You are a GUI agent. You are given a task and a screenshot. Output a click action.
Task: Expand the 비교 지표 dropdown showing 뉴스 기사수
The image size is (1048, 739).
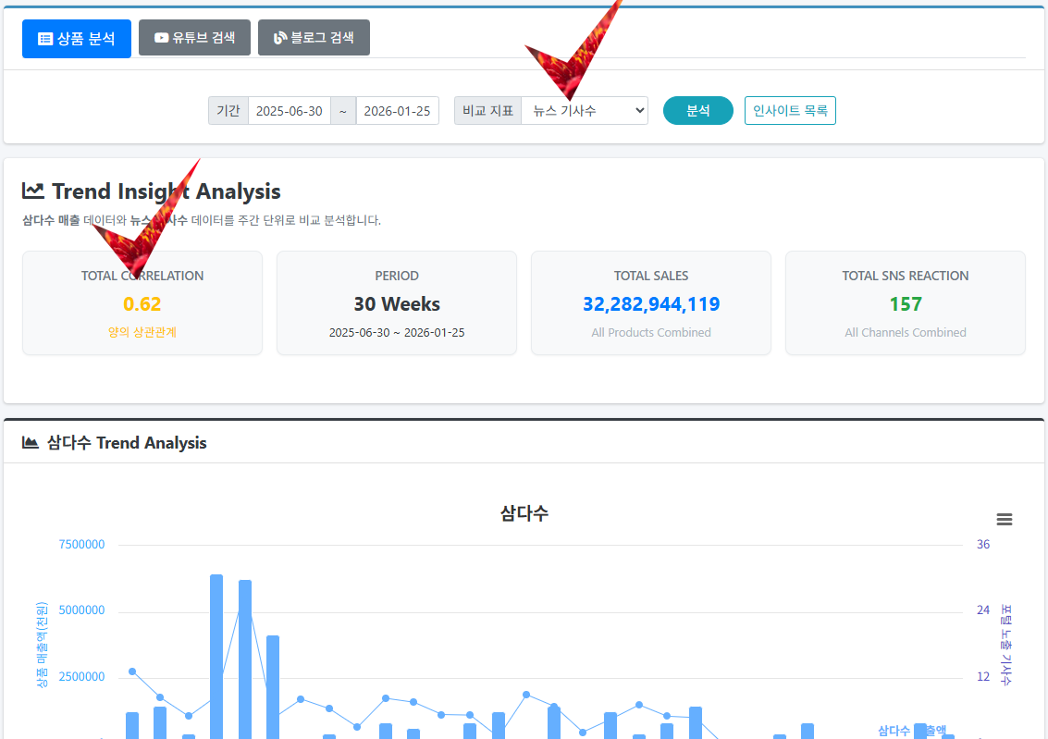point(585,111)
